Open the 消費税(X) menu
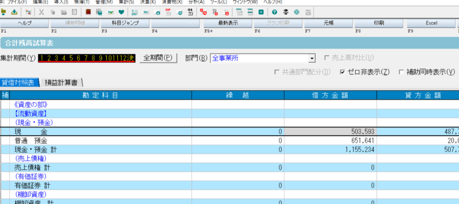 point(172,2)
